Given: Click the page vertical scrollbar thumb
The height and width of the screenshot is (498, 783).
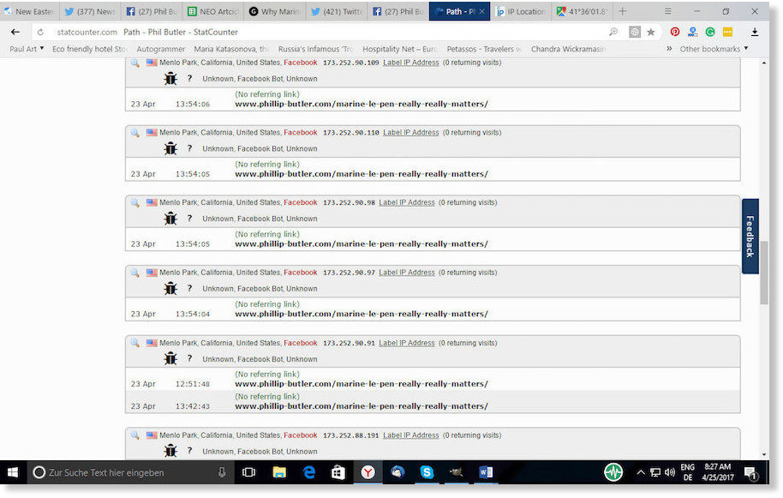Looking at the screenshot, I should coord(764,273).
